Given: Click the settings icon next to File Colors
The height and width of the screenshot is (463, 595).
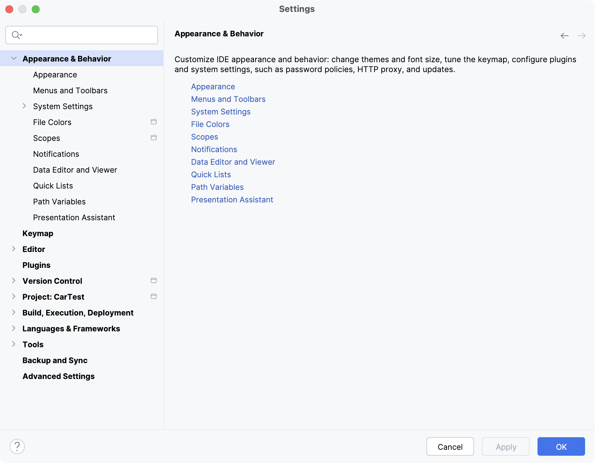Looking at the screenshot, I should click(x=154, y=122).
